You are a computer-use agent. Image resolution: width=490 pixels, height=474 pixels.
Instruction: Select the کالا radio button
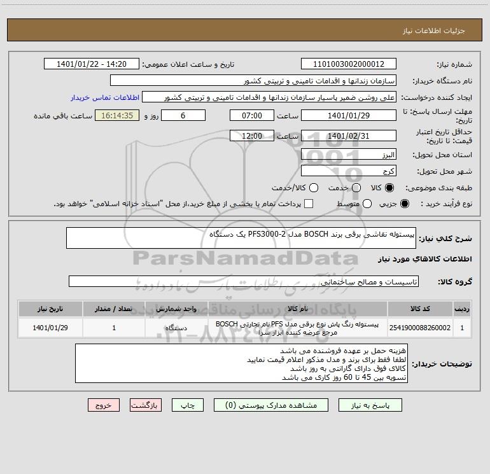pos(389,188)
